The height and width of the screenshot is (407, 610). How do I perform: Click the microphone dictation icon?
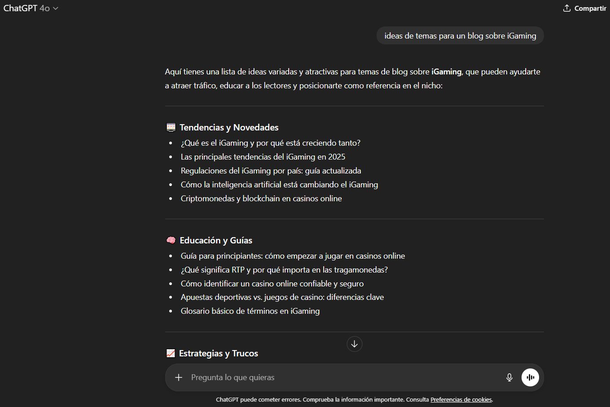[509, 377]
